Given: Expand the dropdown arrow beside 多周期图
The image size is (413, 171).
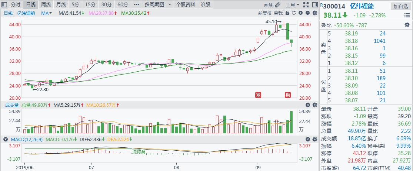Looking at the screenshot, I should click(x=170, y=4).
